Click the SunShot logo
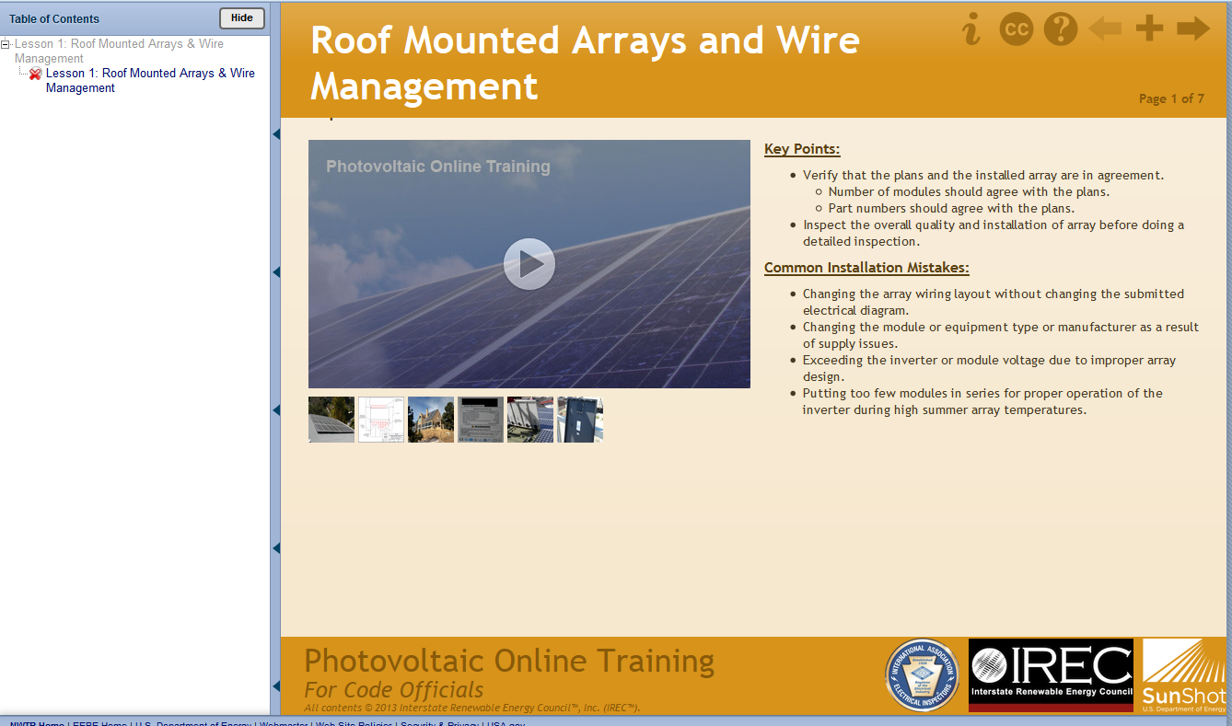This screenshot has height=726, width=1232. [x=1184, y=674]
